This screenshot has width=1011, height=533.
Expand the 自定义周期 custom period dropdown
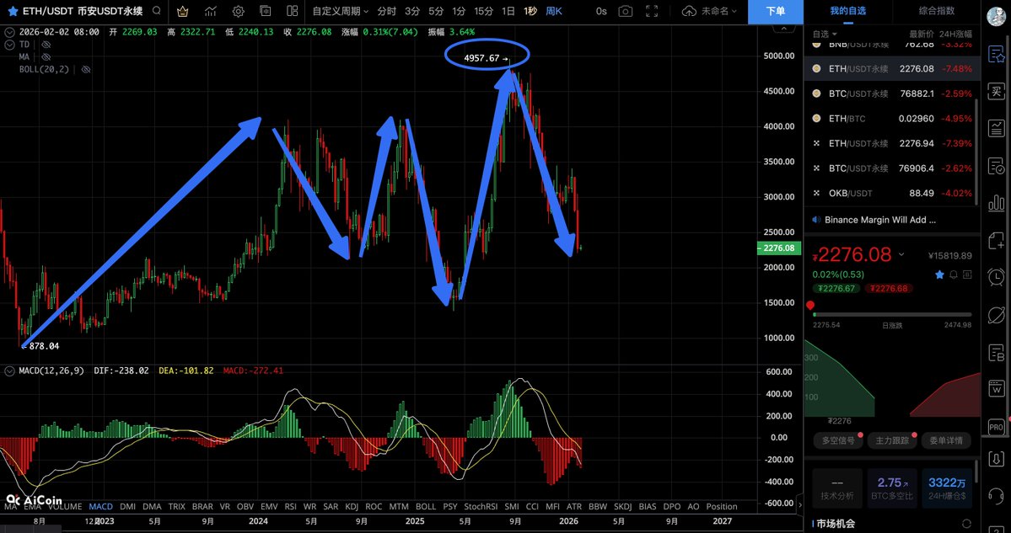pos(340,11)
